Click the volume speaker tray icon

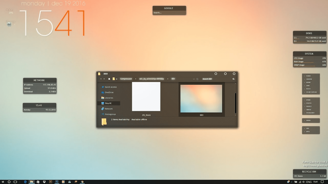coord(303,182)
